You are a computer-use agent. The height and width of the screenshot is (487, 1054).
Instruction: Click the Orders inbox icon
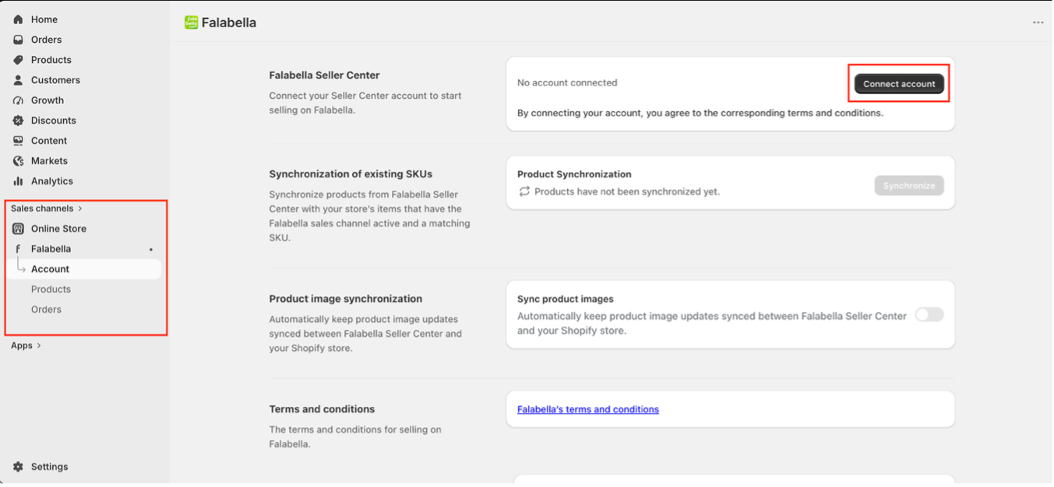[x=18, y=40]
